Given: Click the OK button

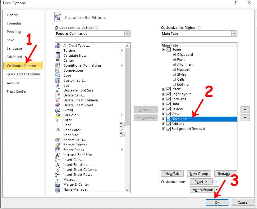Looking at the screenshot, I should pos(217,202).
